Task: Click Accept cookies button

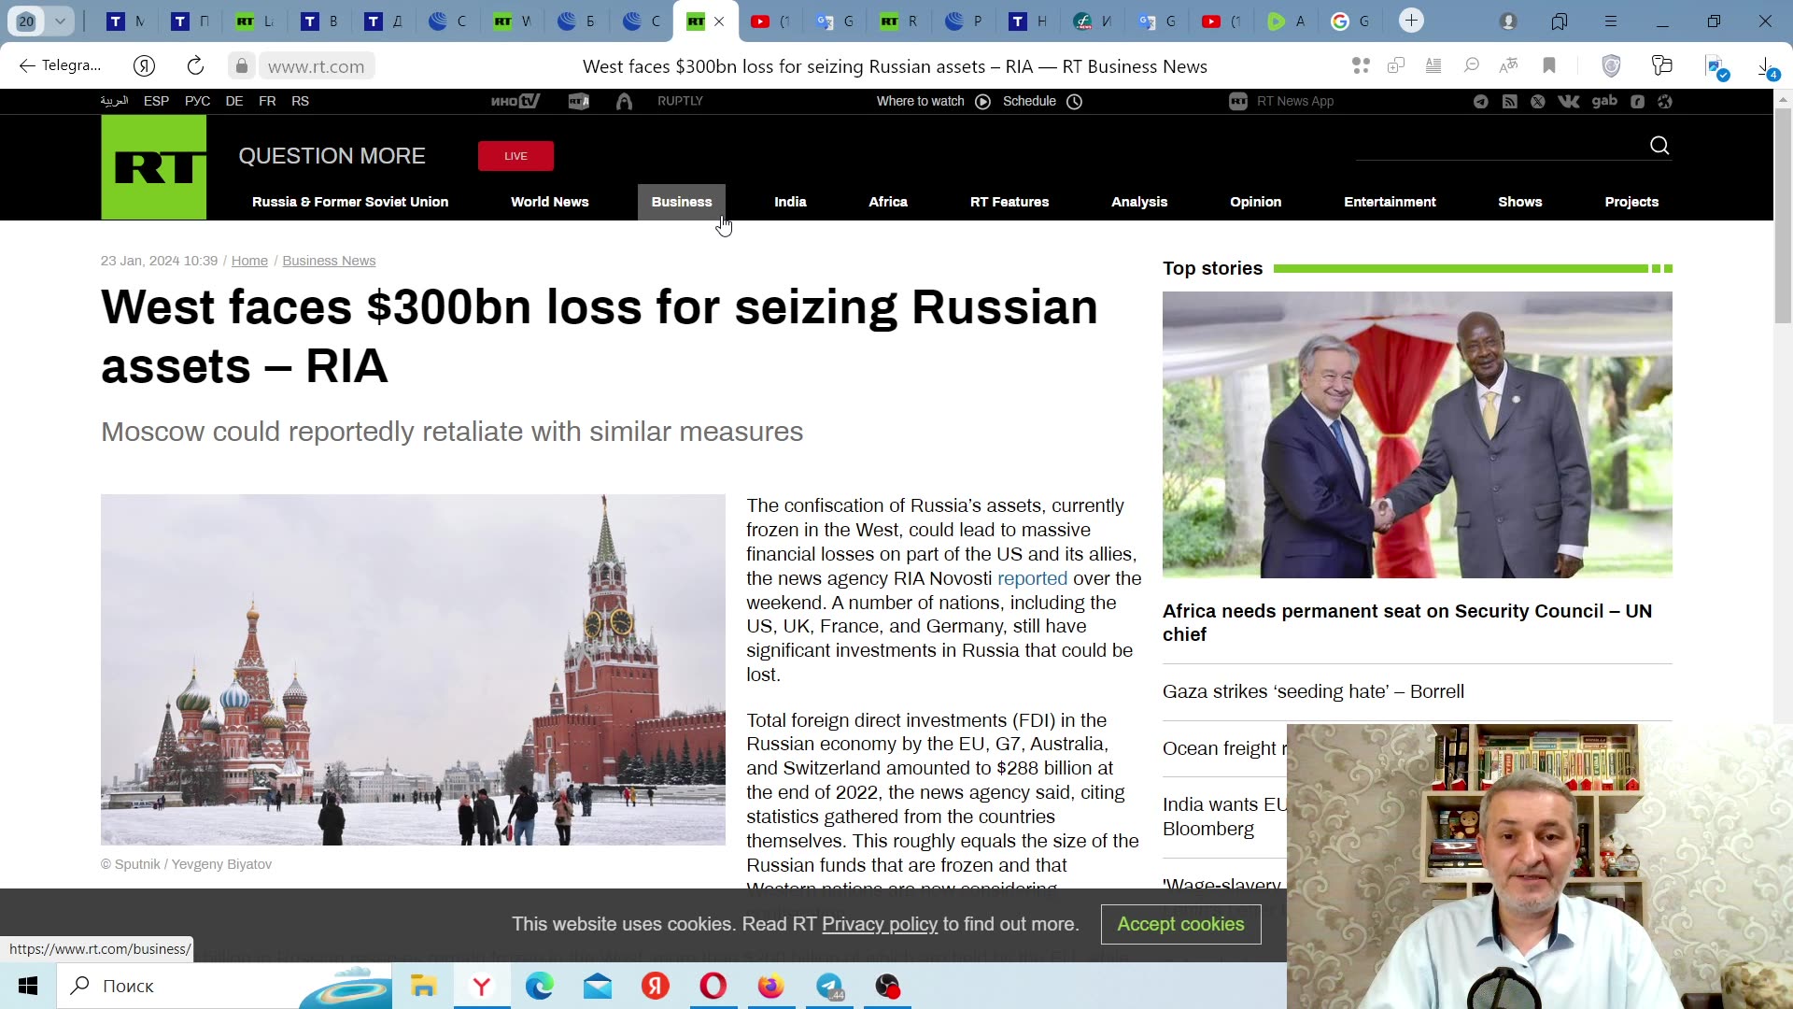Action: 1180,924
